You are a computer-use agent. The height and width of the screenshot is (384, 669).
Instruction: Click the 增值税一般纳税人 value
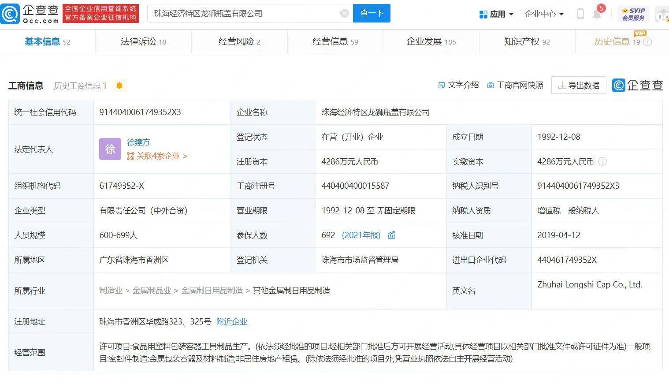568,210
